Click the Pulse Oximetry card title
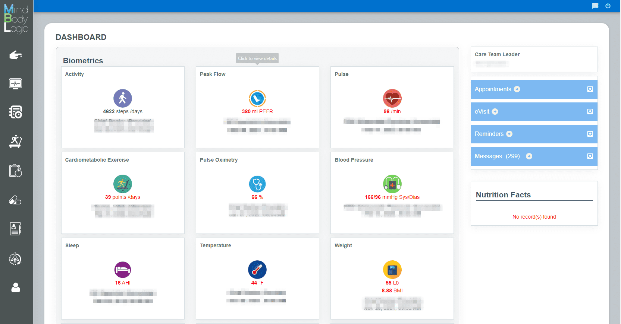 point(219,160)
